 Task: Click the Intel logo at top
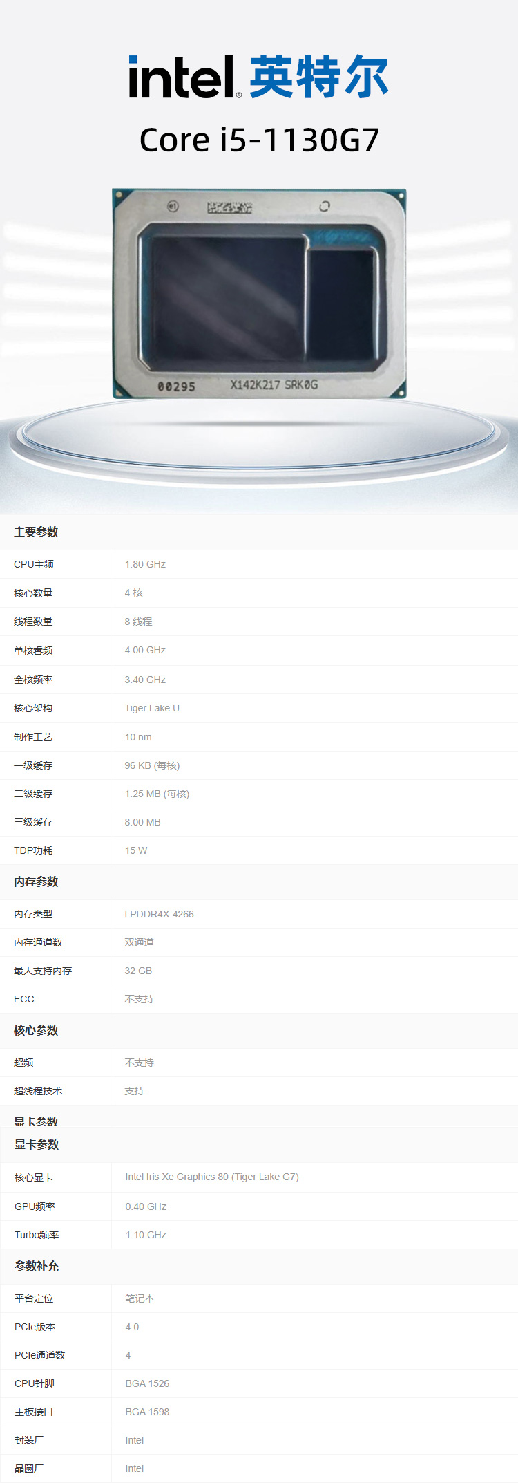[258, 76]
